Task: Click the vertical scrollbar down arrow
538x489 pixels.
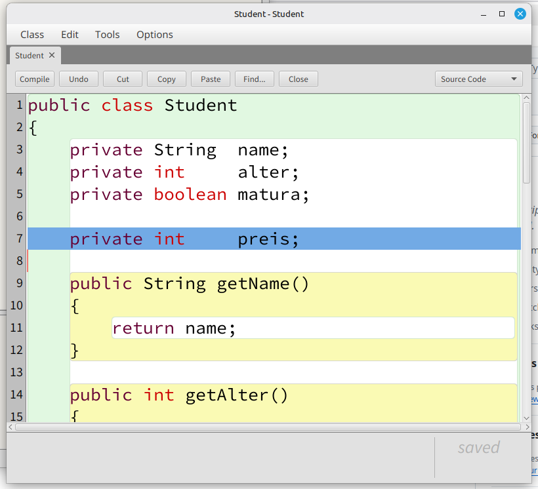Action: tap(526, 417)
